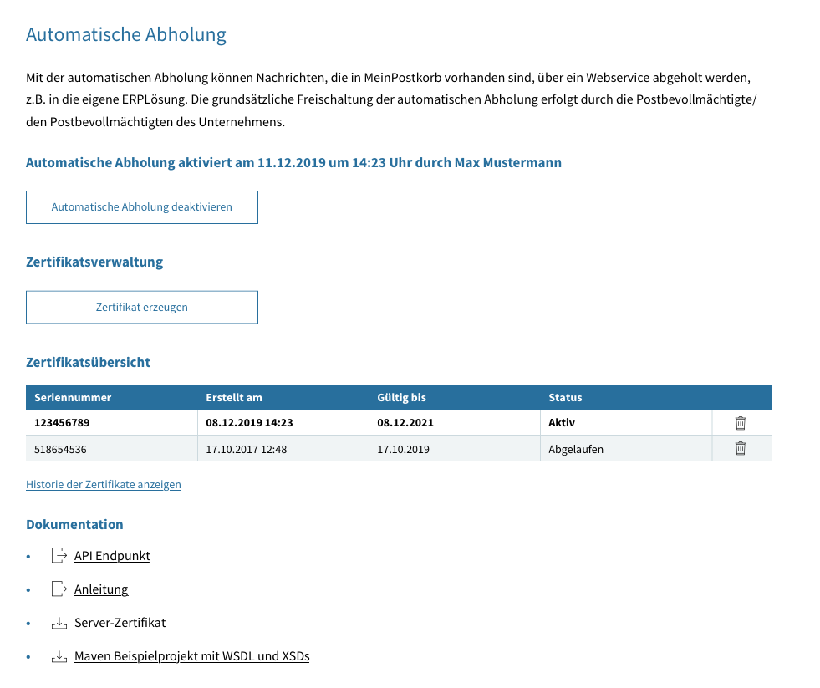Click the Dokumentation heading
The image size is (820, 688).
pyautogui.click(x=74, y=525)
